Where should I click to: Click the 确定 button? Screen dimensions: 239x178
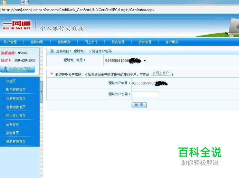tap(139, 105)
